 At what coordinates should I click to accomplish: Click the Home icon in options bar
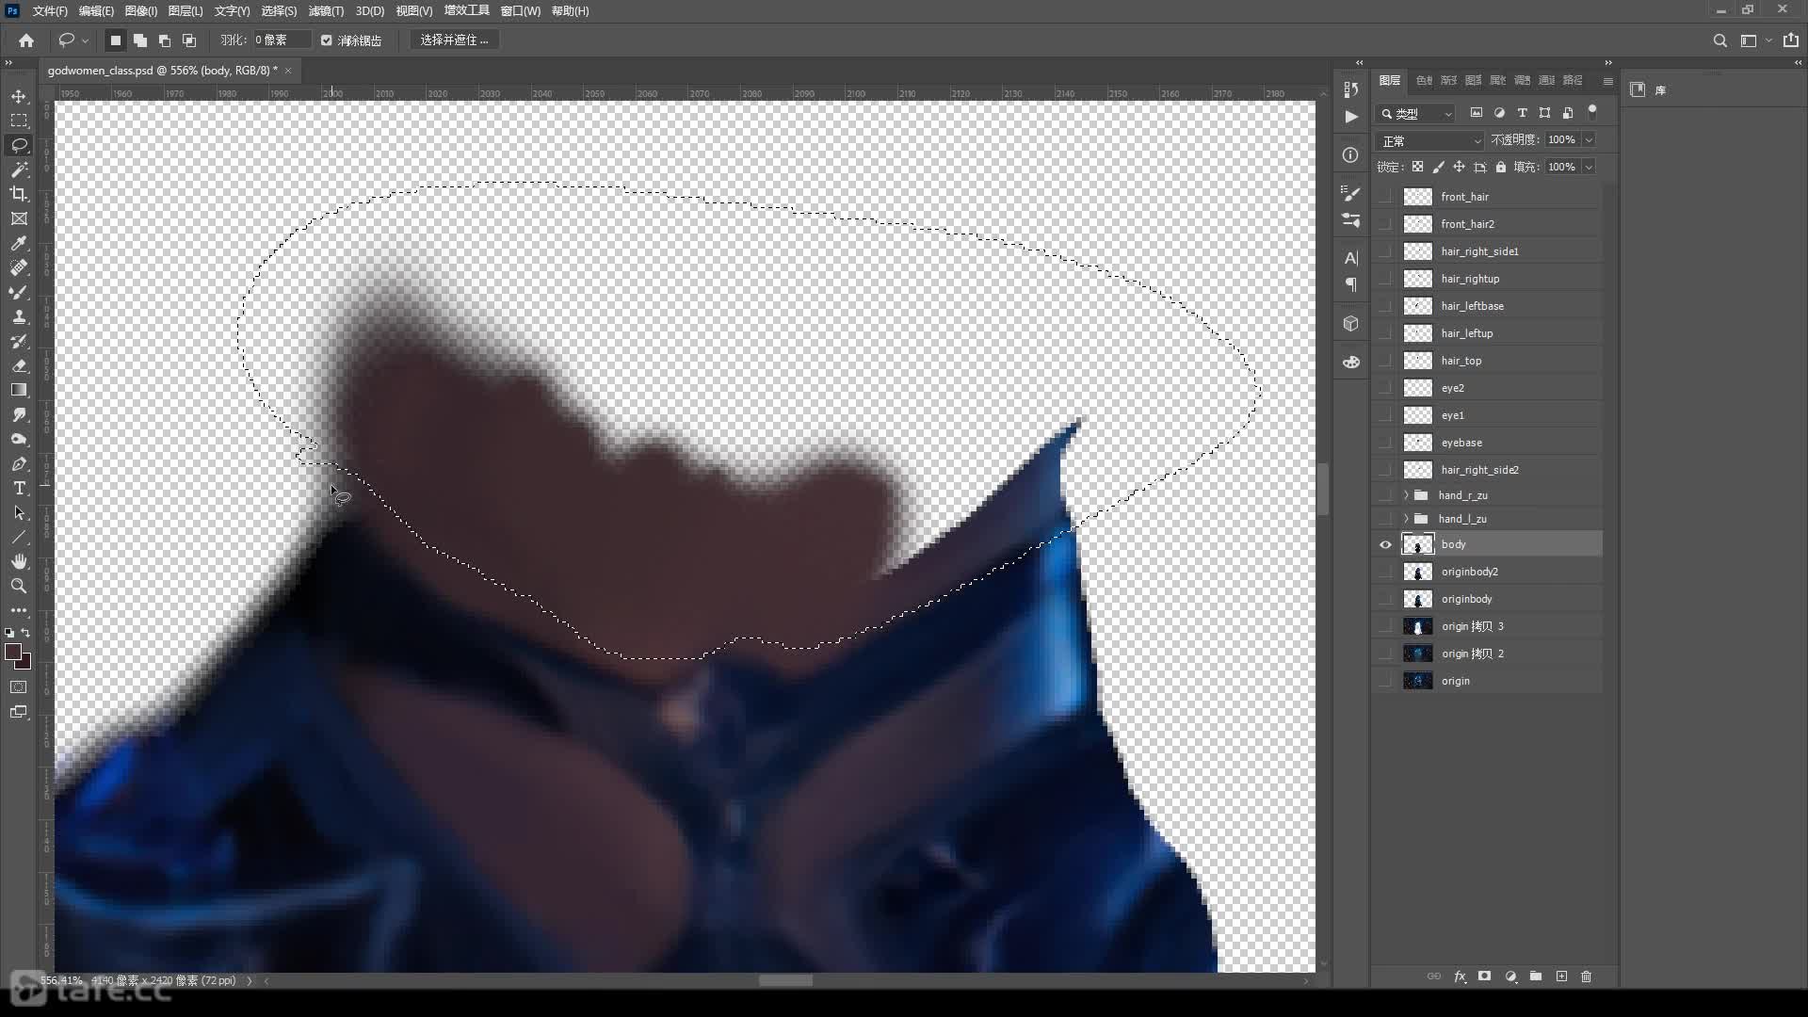[26, 40]
